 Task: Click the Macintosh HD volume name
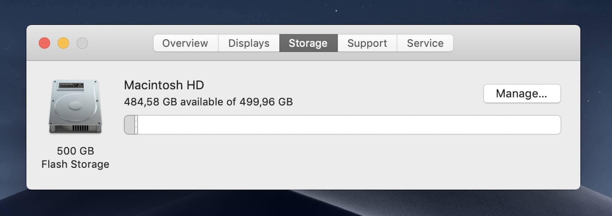click(164, 85)
